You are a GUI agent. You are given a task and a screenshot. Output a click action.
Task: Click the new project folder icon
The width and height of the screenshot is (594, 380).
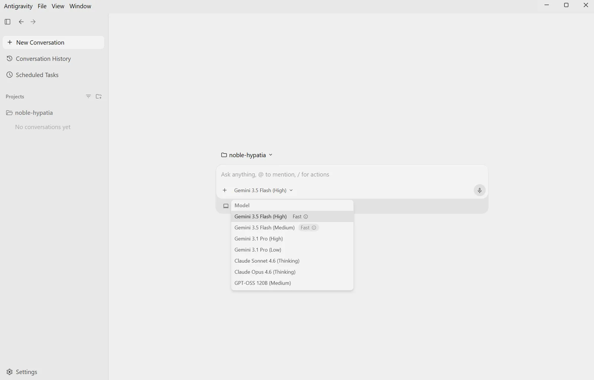point(99,96)
